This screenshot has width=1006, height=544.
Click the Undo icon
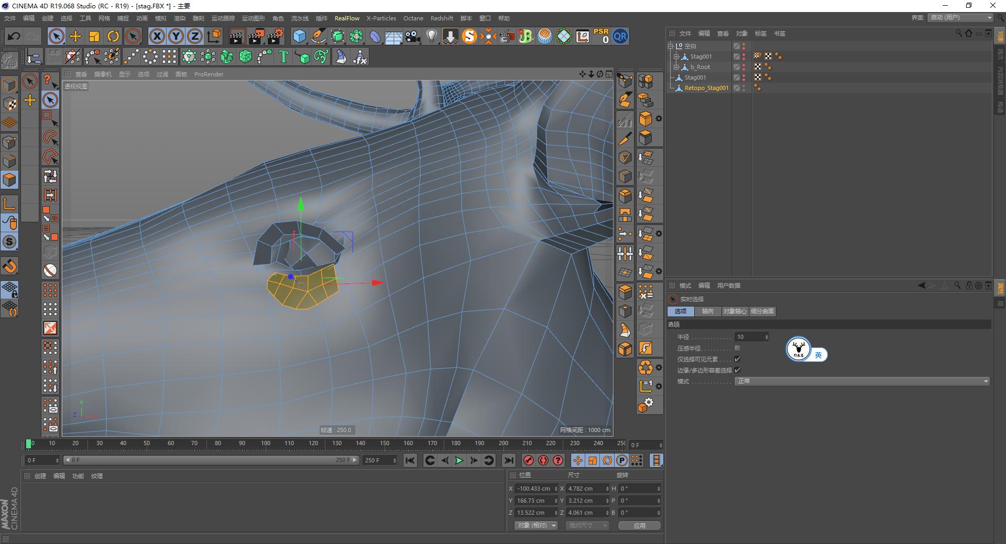14,36
